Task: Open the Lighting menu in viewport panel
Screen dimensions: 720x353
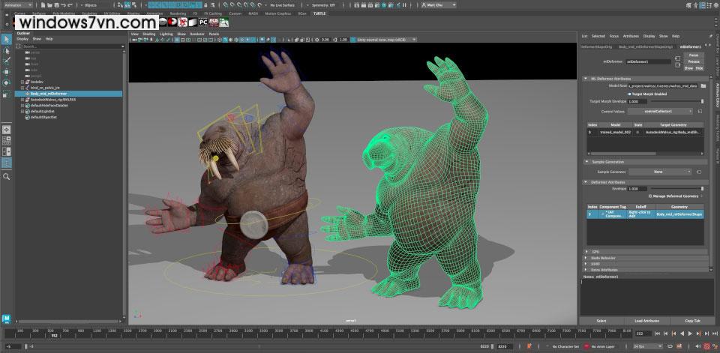Action: coord(165,34)
